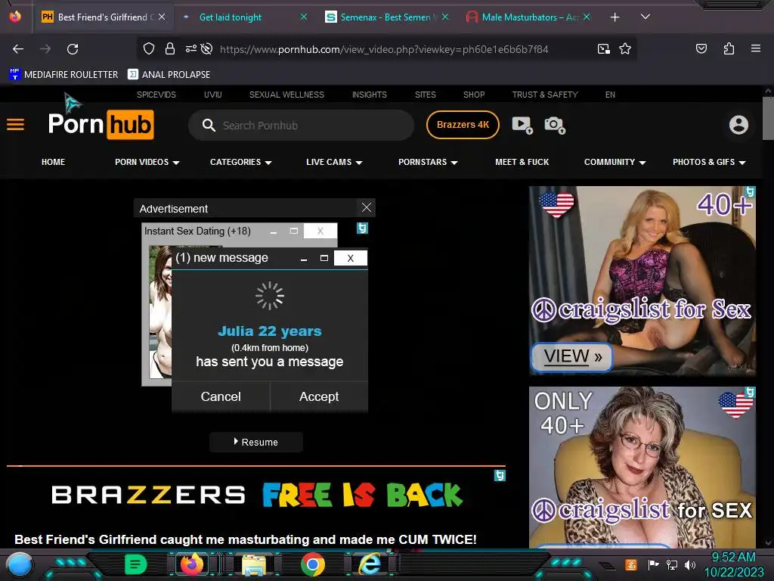774x581 pixels.
Task: Close the first browser tab
Action: tap(162, 17)
